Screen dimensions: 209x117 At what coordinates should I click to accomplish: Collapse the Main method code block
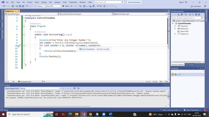tap(24, 35)
